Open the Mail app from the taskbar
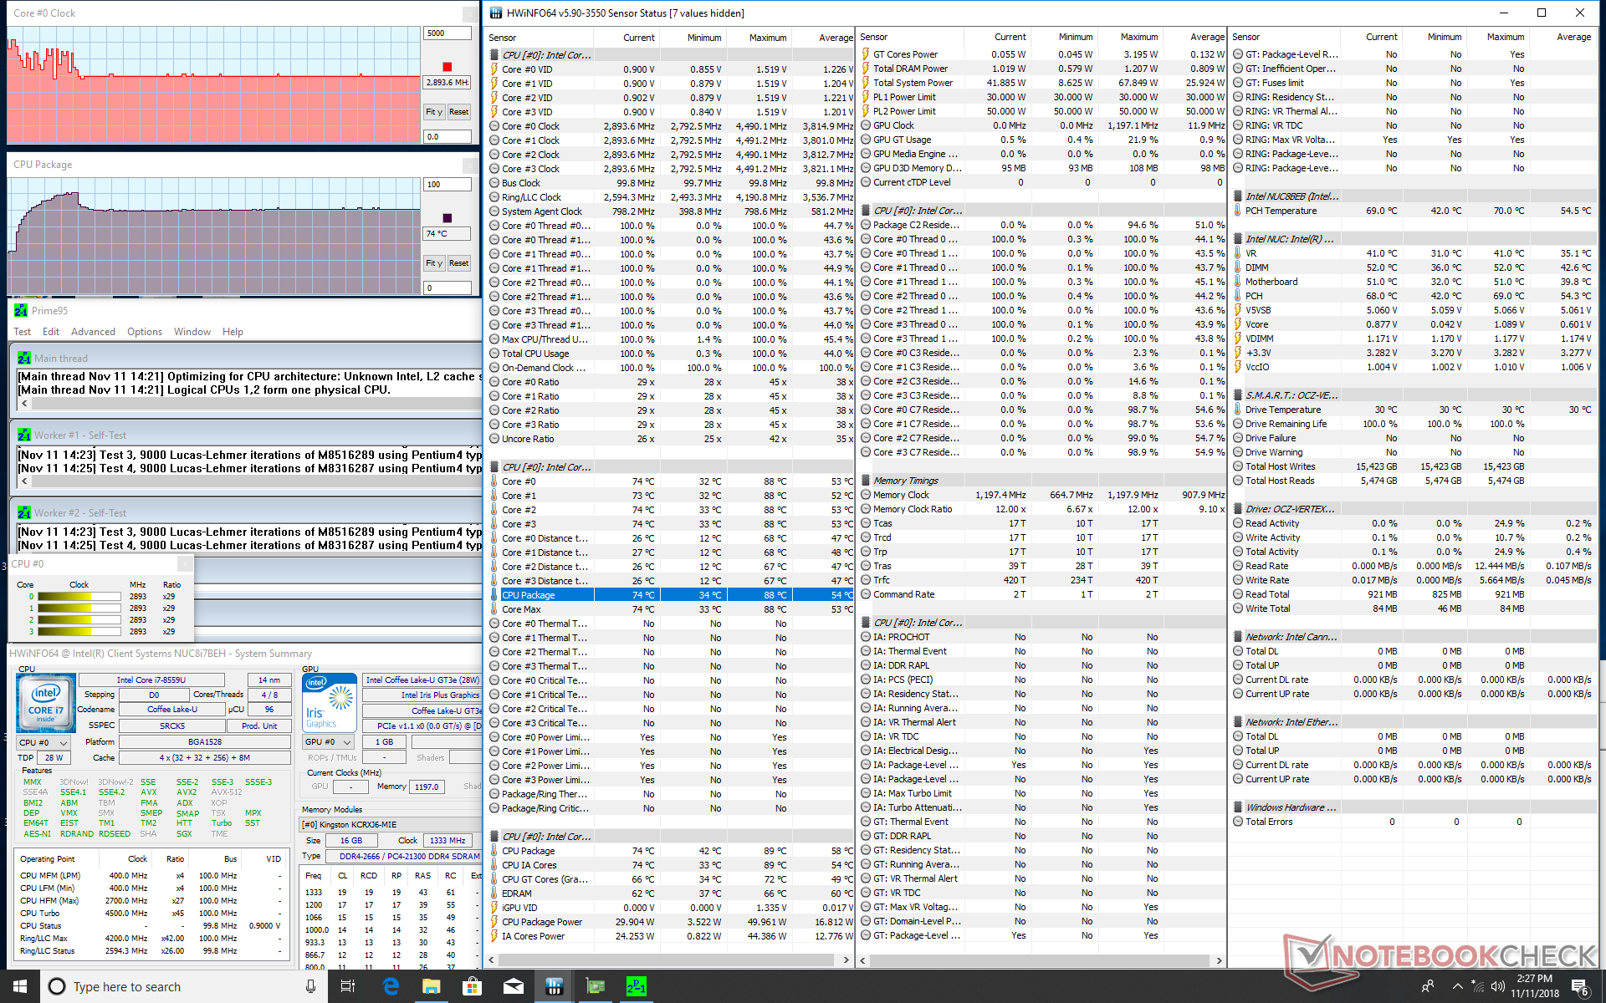 pyautogui.click(x=513, y=987)
